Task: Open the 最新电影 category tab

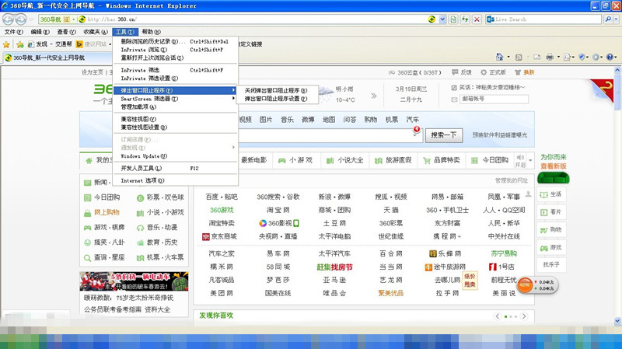Action: pyautogui.click(x=254, y=160)
